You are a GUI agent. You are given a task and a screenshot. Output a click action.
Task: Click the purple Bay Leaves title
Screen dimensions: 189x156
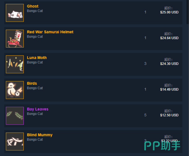point(38,109)
